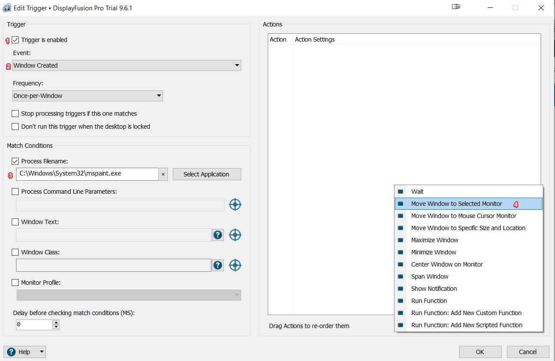Uncheck Trigger is enabled checkbox
555x361 pixels.
(x=16, y=40)
